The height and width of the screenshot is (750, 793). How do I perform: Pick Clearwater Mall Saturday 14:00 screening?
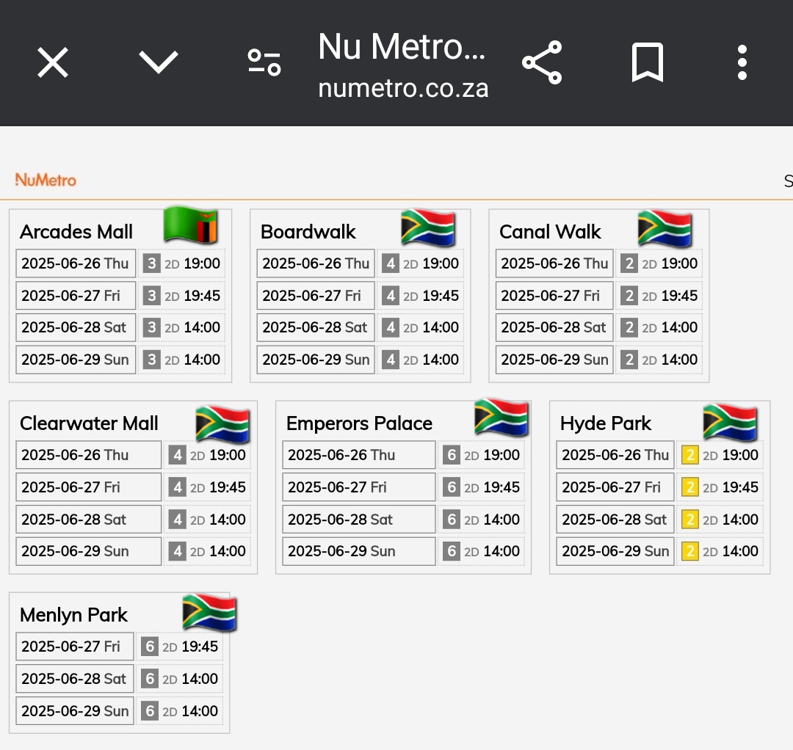tap(207, 520)
